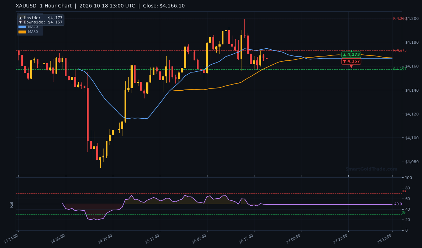Click the RSI axis label 60
Image resolution: width=422 pixels, height=248 pixels.
coord(407,199)
